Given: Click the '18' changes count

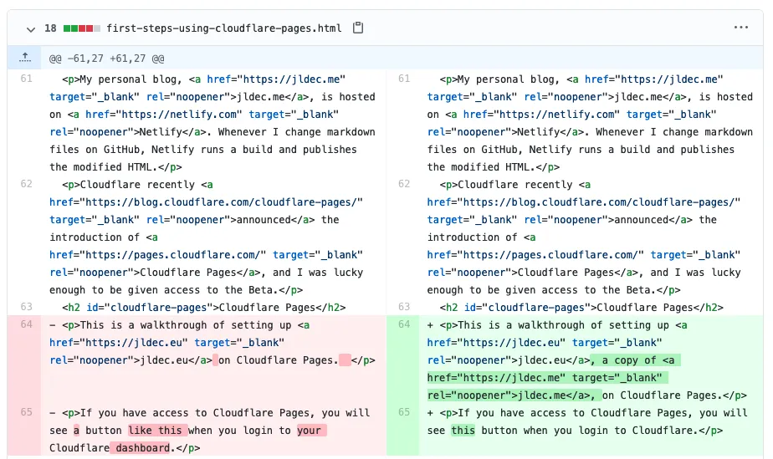Looking at the screenshot, I should 50,28.
